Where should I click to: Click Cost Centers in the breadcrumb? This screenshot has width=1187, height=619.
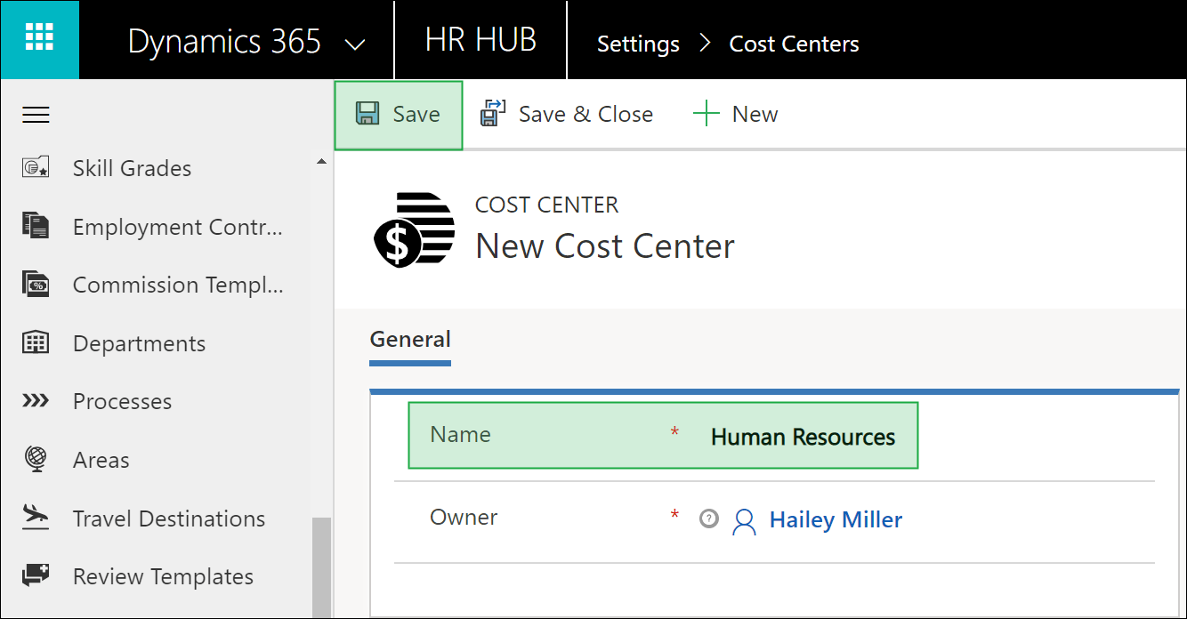[794, 44]
